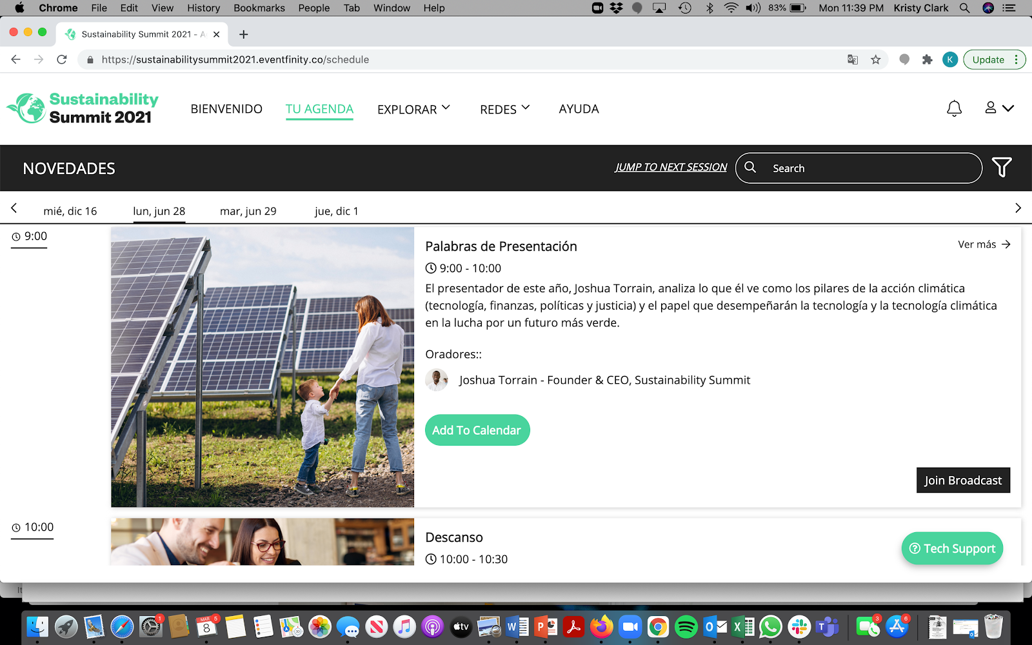The height and width of the screenshot is (645, 1032).
Task: Expand the REDES dropdown menu
Action: pyautogui.click(x=504, y=109)
